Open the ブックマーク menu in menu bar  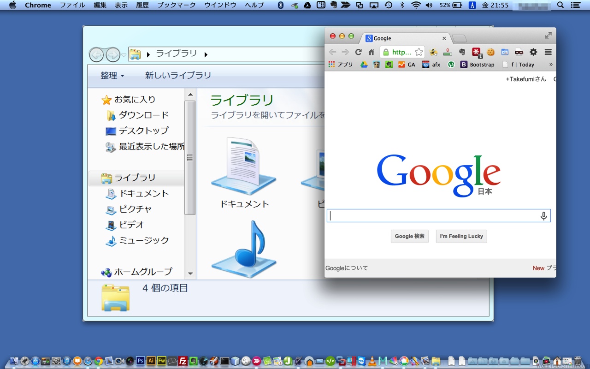pos(177,5)
